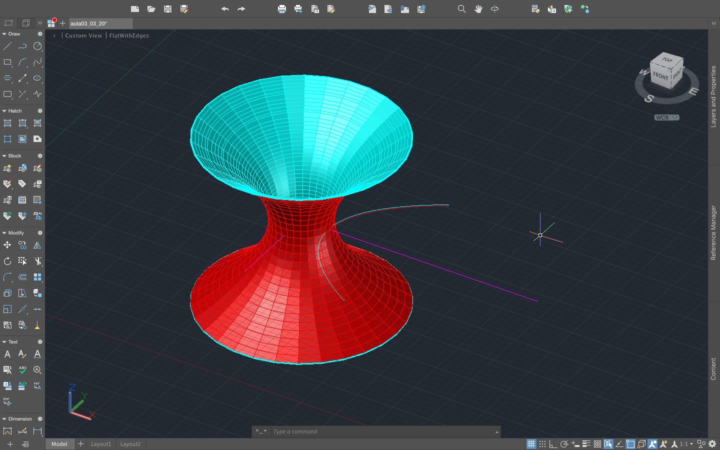720x450 pixels.
Task: Switch to the Layout1 tab
Action: click(x=101, y=444)
